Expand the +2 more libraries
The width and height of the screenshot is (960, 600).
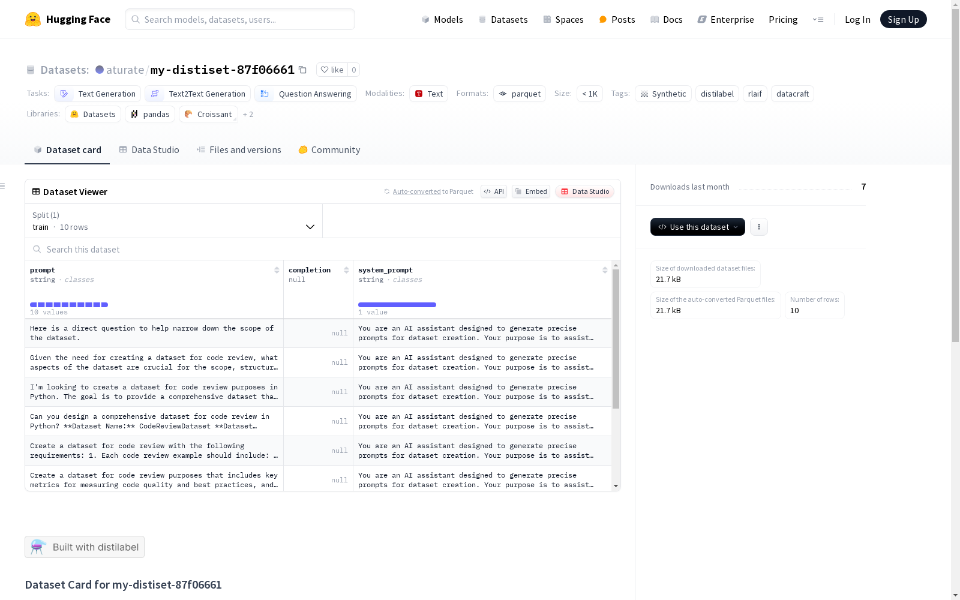[x=248, y=114]
